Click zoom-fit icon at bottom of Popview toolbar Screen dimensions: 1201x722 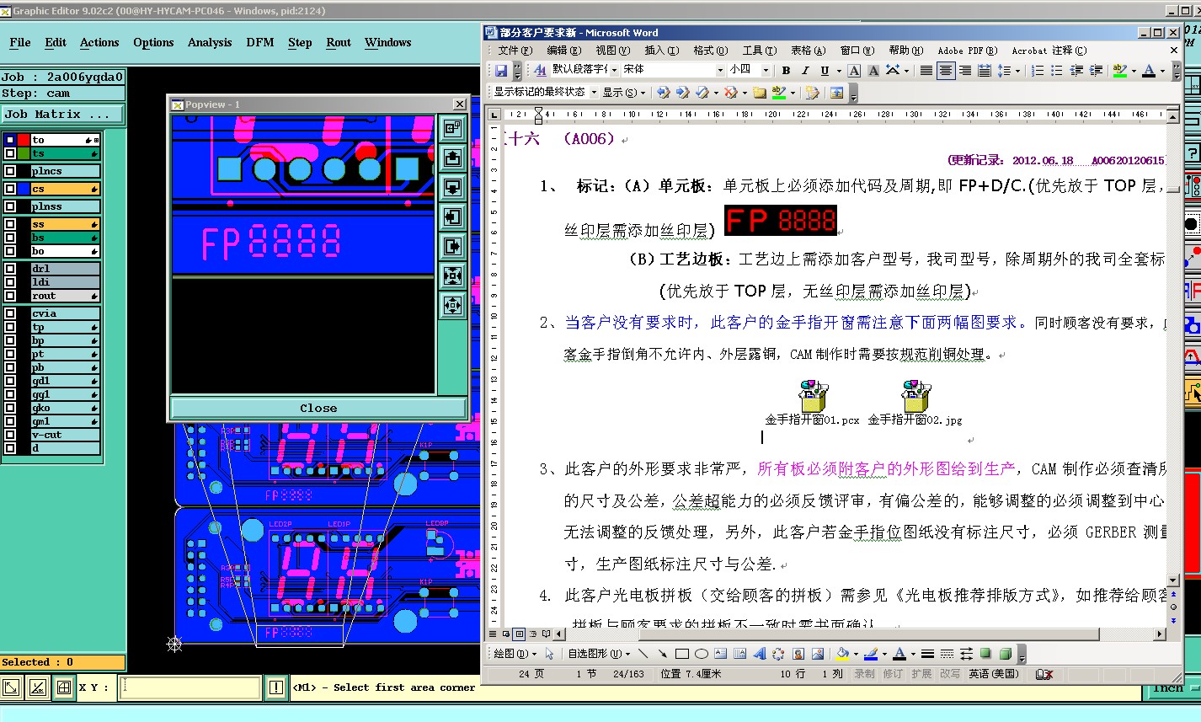pyautogui.click(x=452, y=305)
